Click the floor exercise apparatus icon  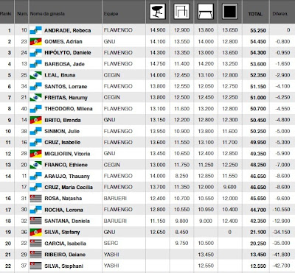click(x=230, y=12)
